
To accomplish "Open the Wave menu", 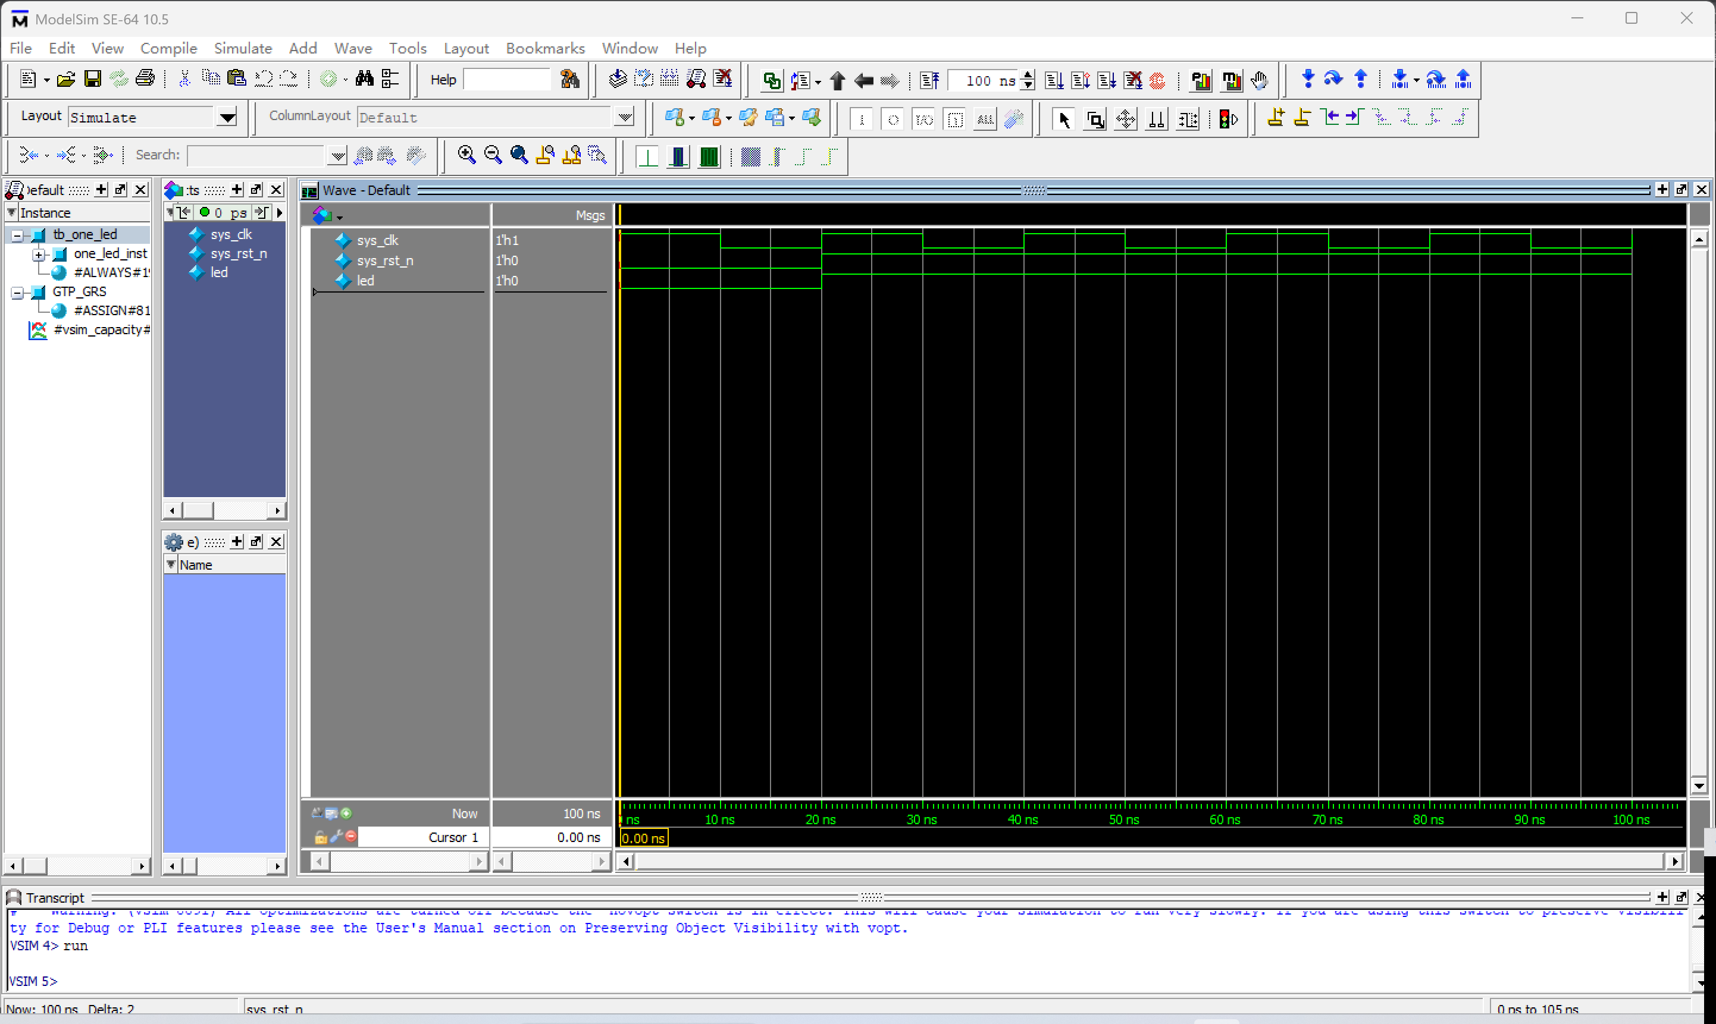I will (x=353, y=48).
